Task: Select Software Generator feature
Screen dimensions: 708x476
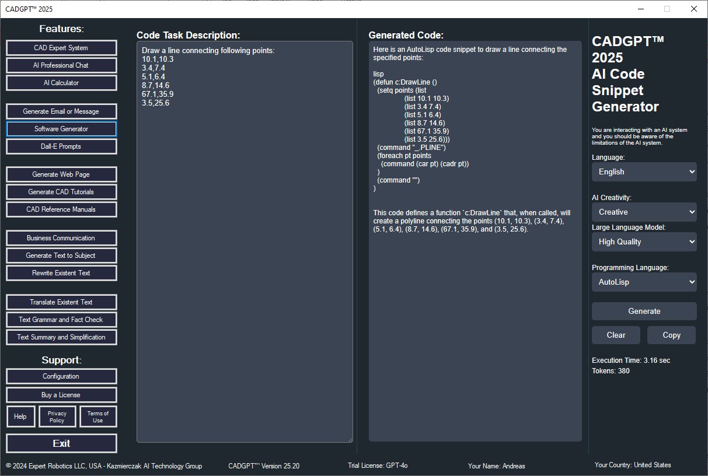Action: pyautogui.click(x=61, y=129)
